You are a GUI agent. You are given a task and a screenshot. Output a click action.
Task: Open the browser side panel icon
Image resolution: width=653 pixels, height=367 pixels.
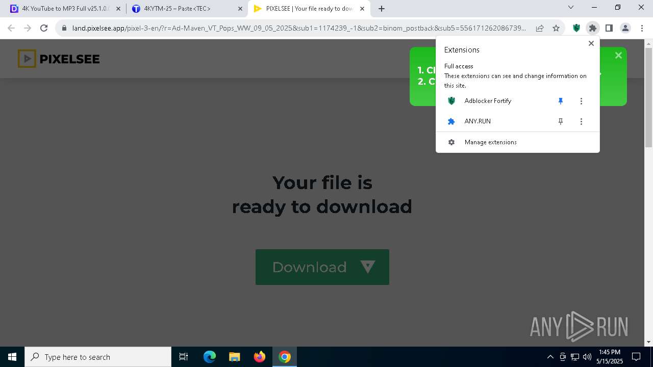609,28
